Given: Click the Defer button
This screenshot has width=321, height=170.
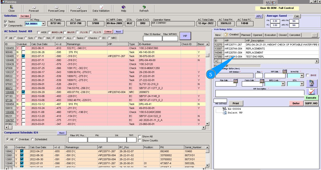Looking at the screenshot, I should click(x=296, y=103).
